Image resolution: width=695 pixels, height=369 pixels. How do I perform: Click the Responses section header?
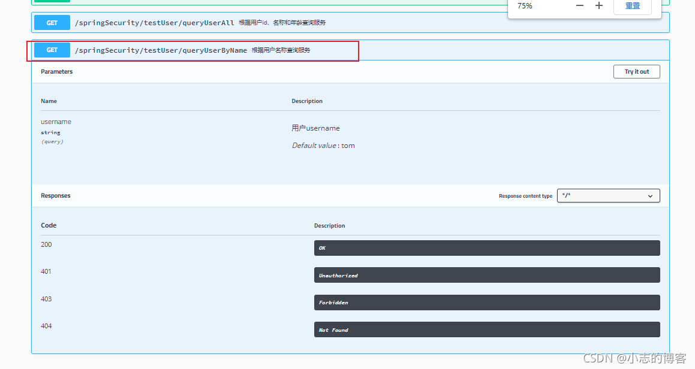coord(55,196)
